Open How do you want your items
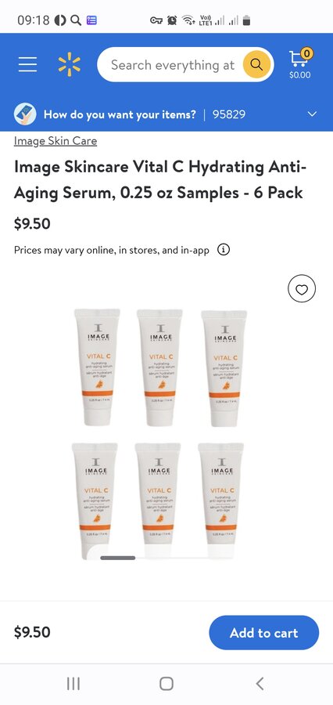This screenshot has width=333, height=705. (120, 114)
